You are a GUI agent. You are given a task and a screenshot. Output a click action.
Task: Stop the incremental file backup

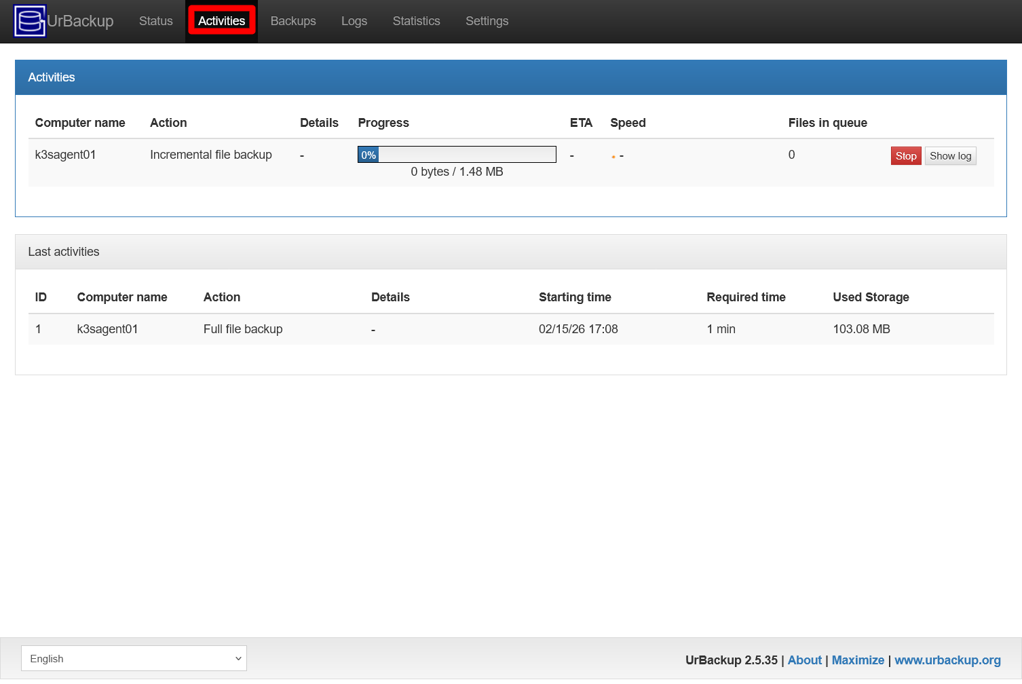pyautogui.click(x=905, y=155)
